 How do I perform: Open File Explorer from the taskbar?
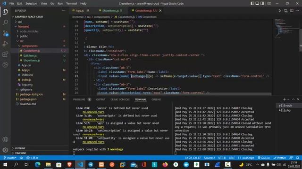pos(48,165)
